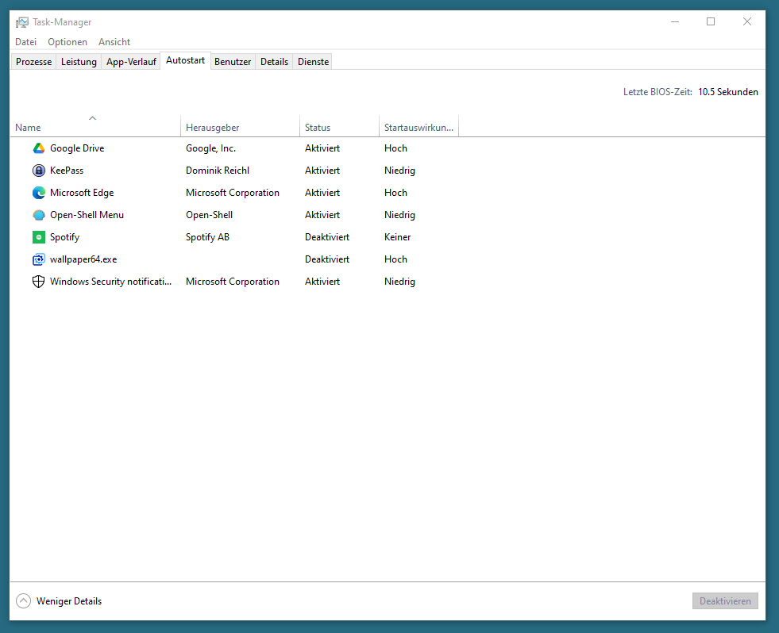Collapse view with Weniger Details arrow icon
This screenshot has width=779, height=633.
[23, 600]
